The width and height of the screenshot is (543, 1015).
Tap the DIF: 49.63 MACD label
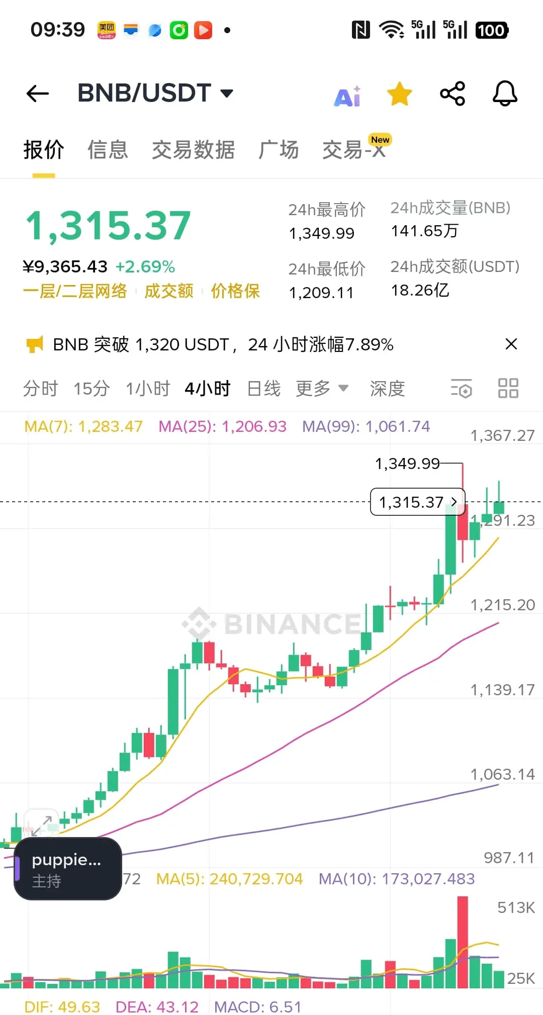62,1007
